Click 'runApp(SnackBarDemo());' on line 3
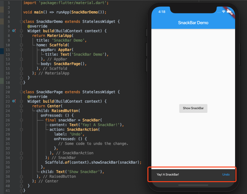This screenshot has height=194, width=247. pos(81,12)
